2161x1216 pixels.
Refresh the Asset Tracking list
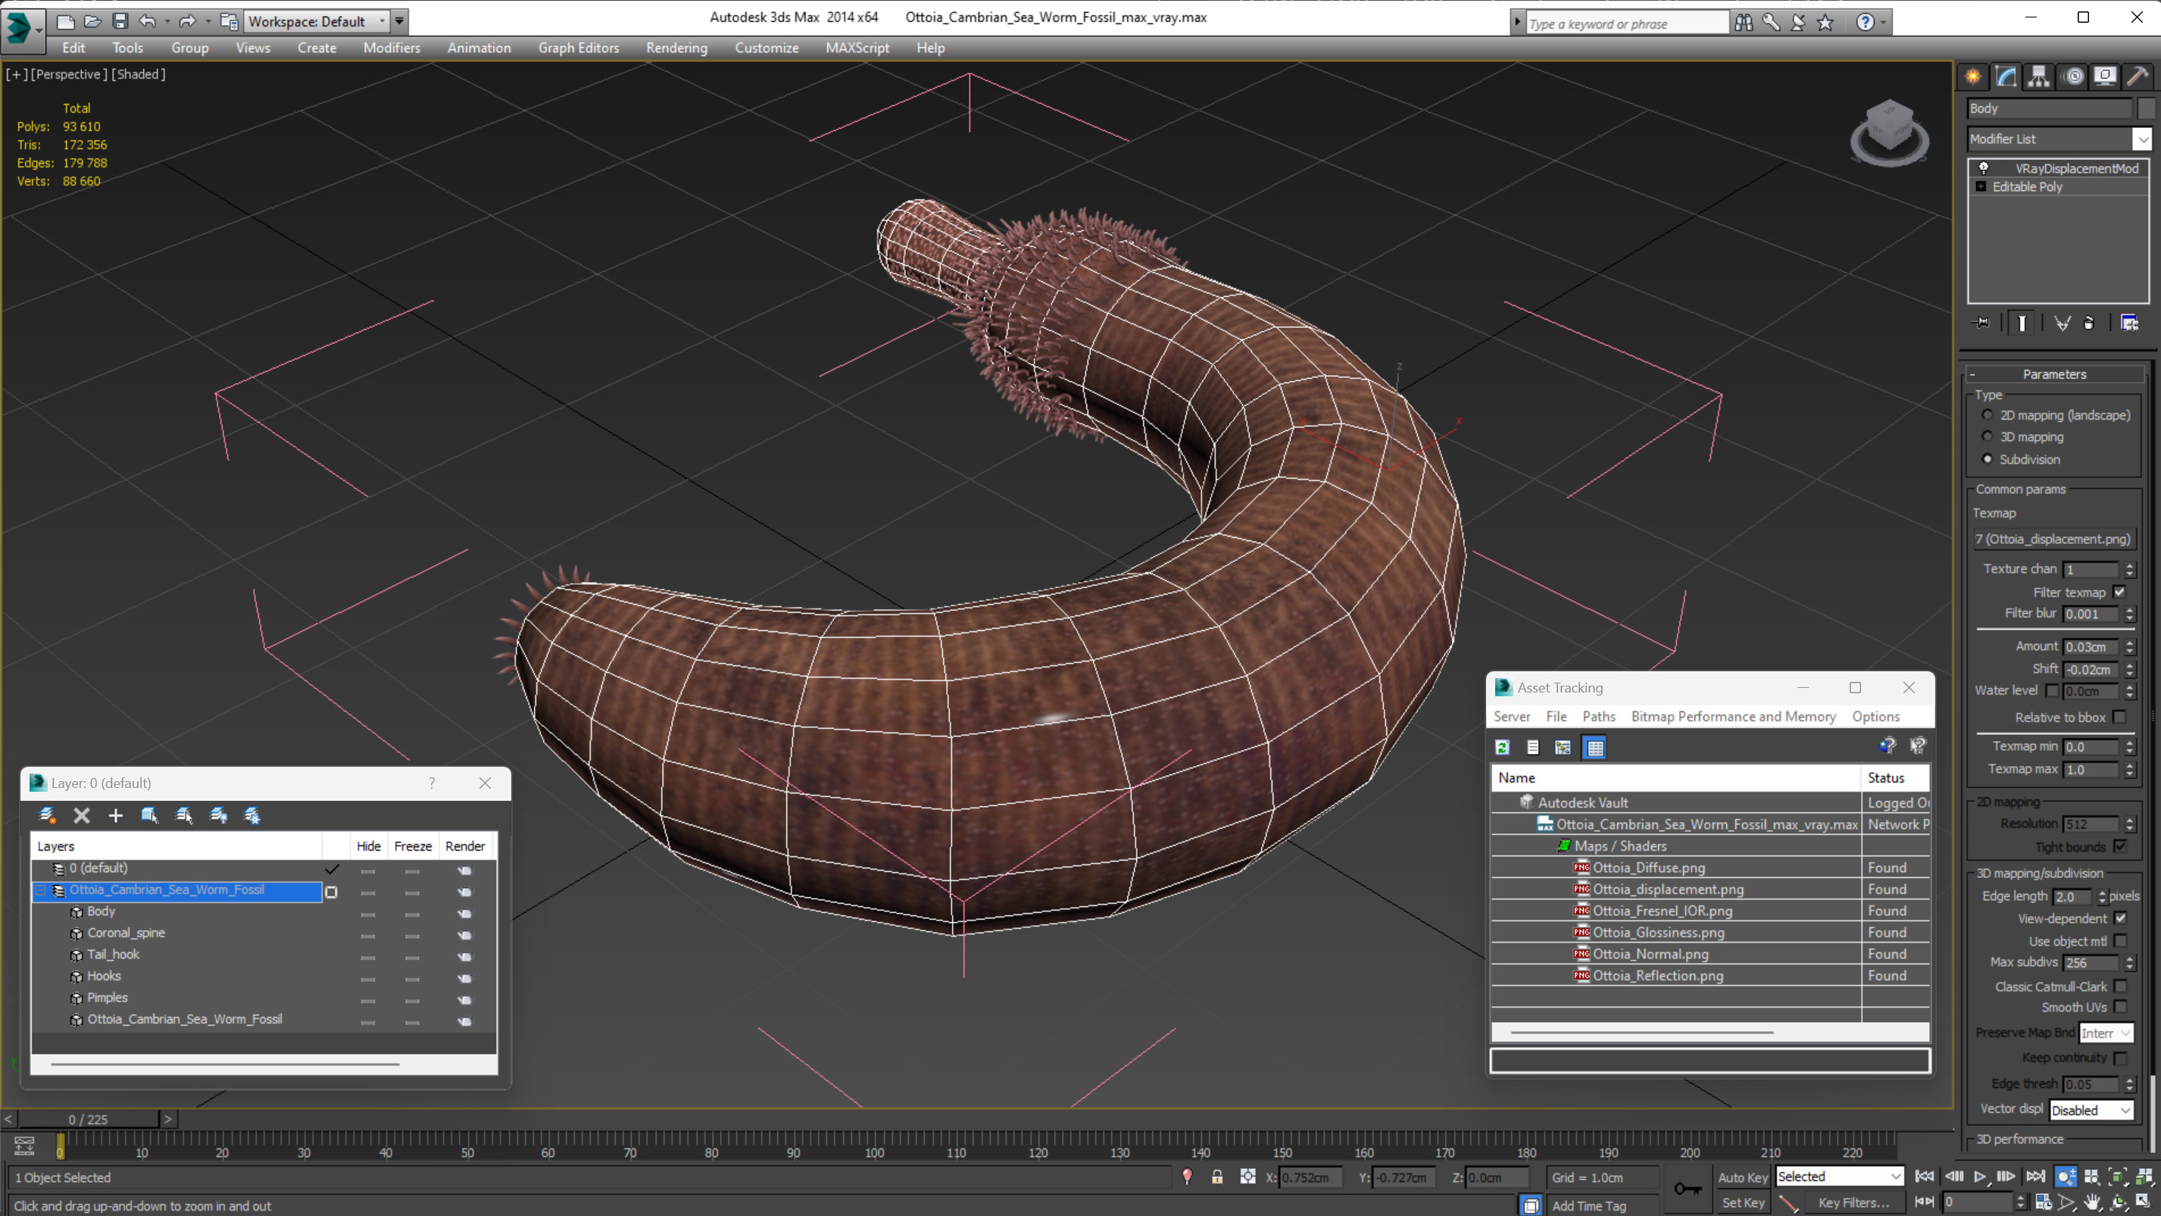[1503, 747]
